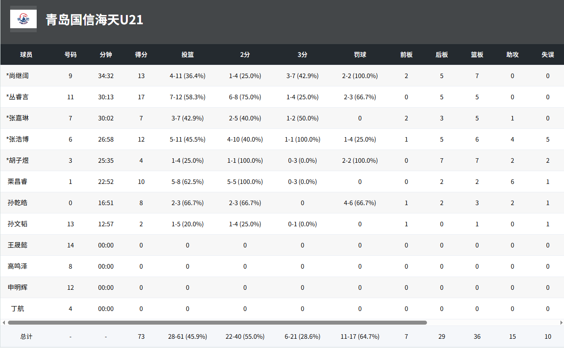Click free throw cell 2-3 (66.7%)

coord(360,97)
